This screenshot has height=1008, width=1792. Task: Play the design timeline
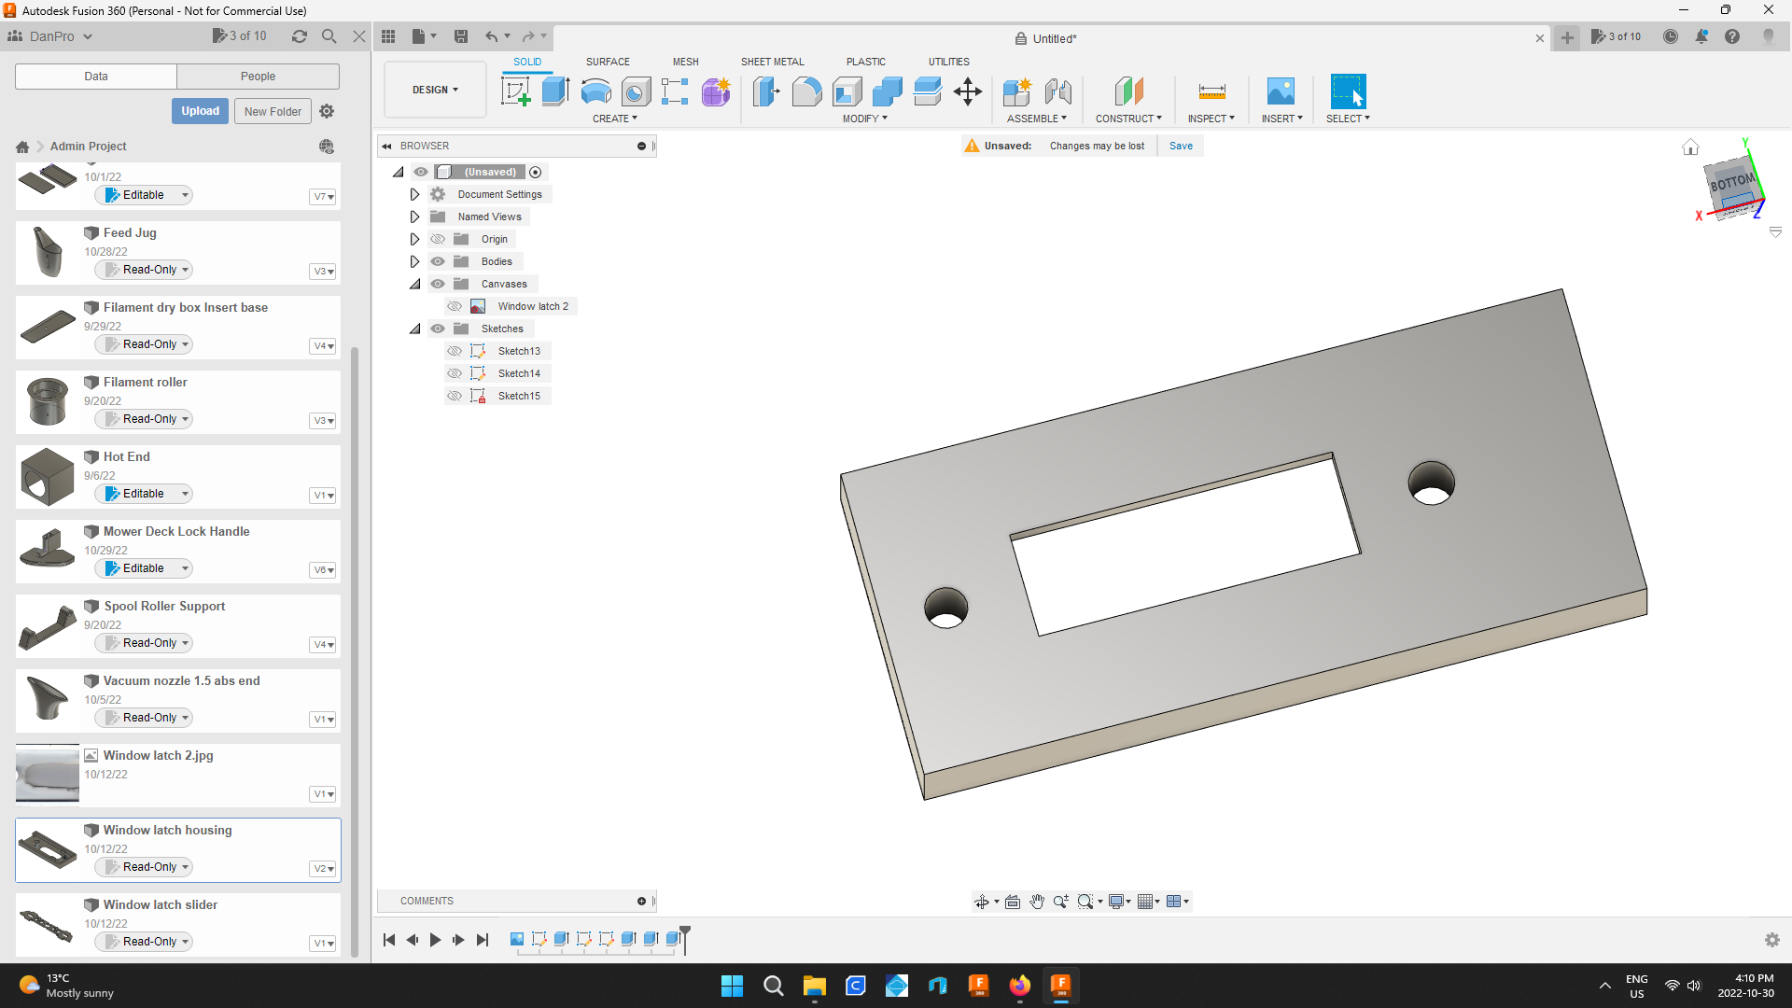436,940
